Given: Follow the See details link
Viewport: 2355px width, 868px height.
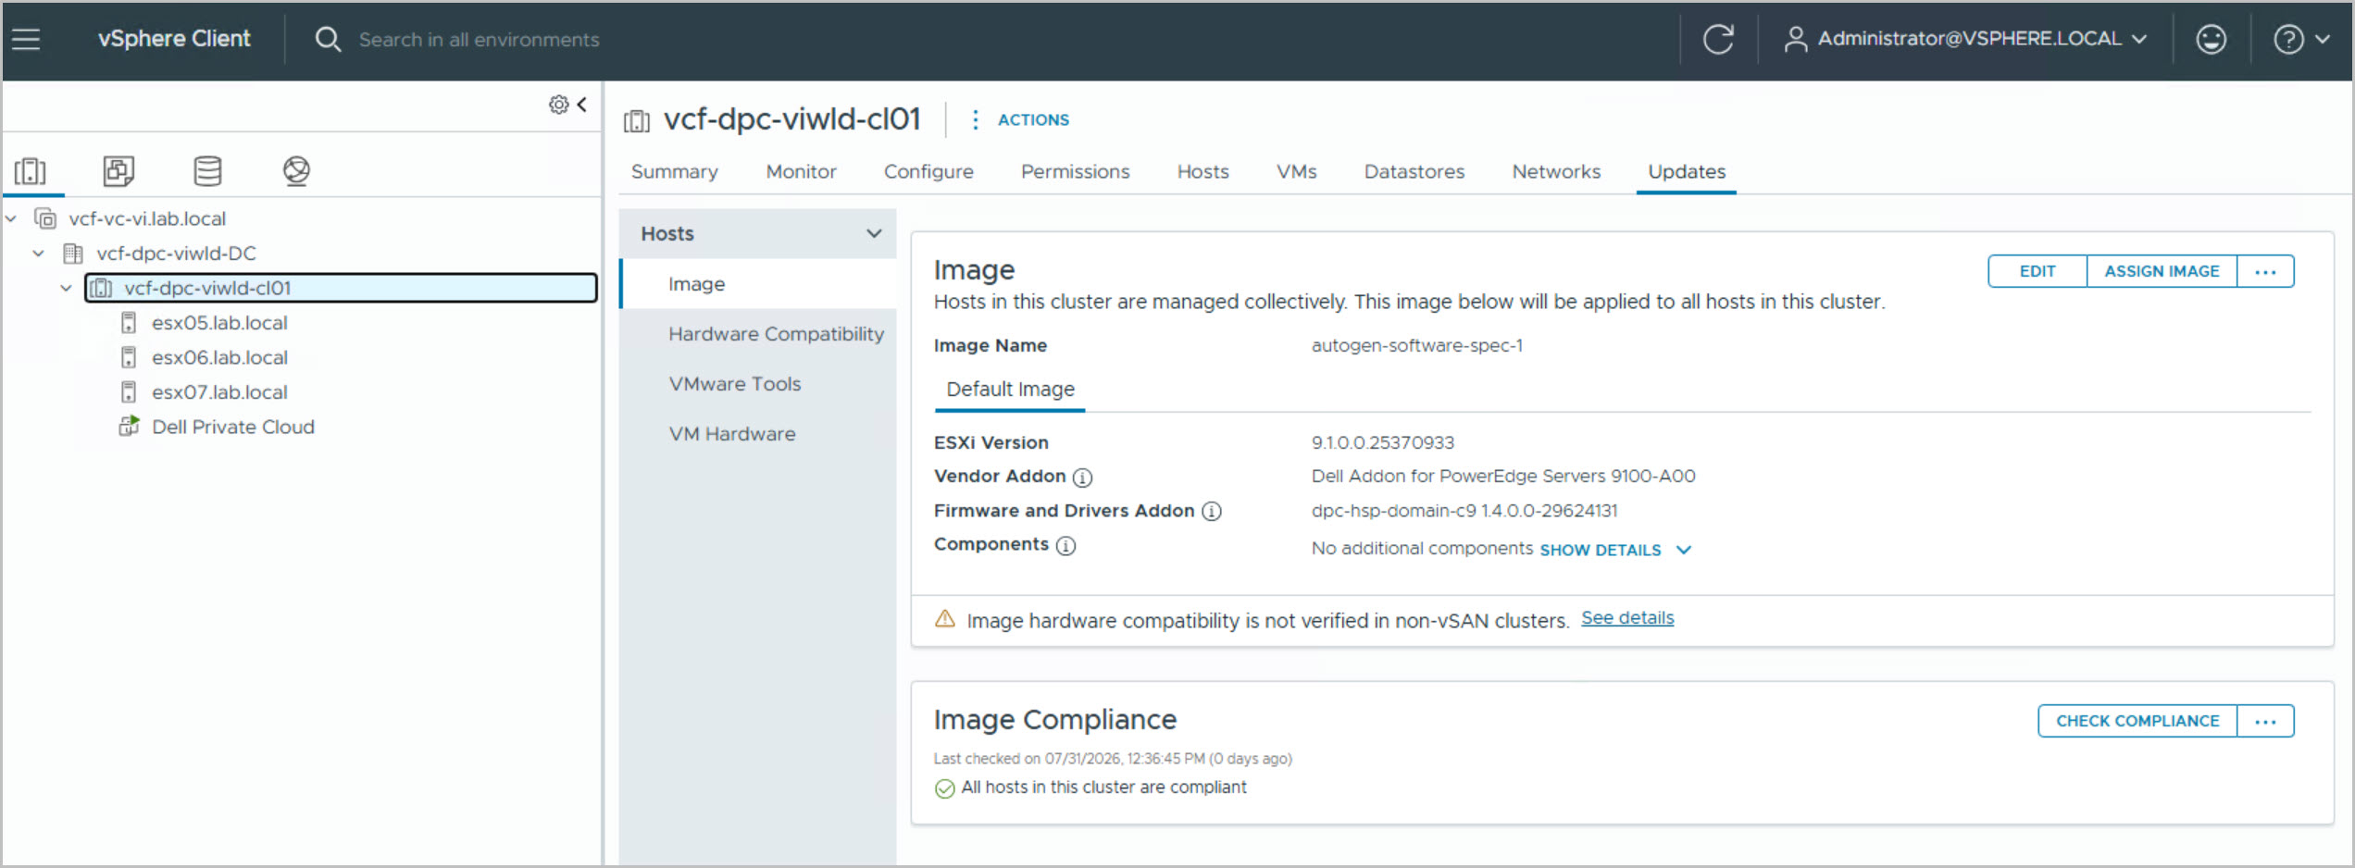Looking at the screenshot, I should pos(1626,618).
